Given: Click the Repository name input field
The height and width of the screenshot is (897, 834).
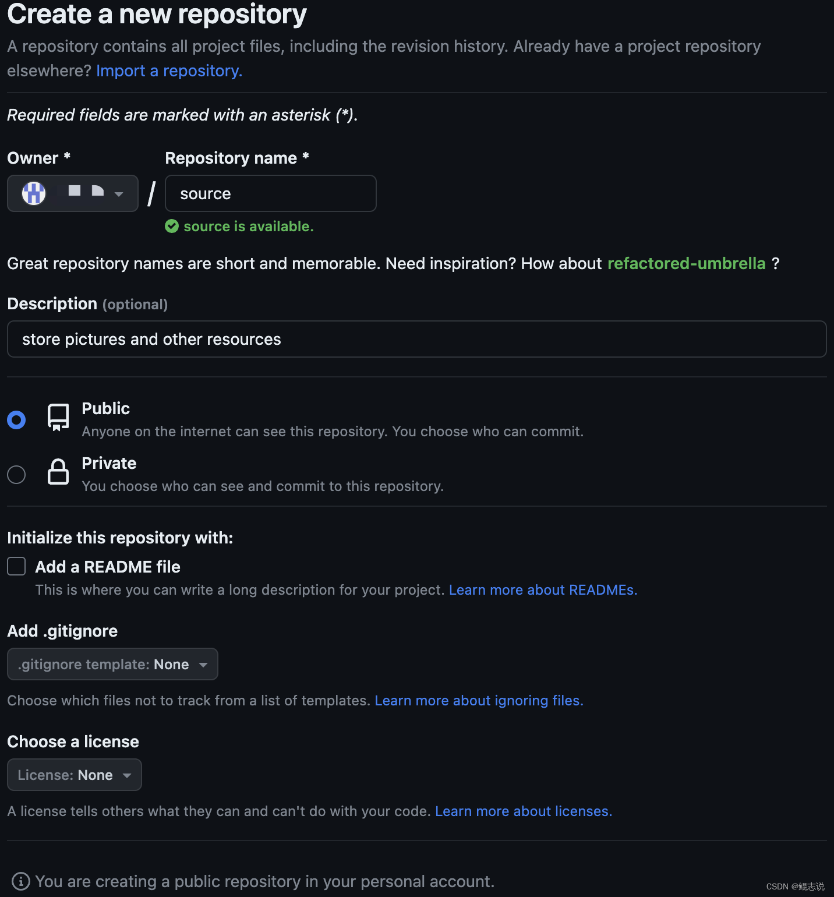Looking at the screenshot, I should pos(271,193).
